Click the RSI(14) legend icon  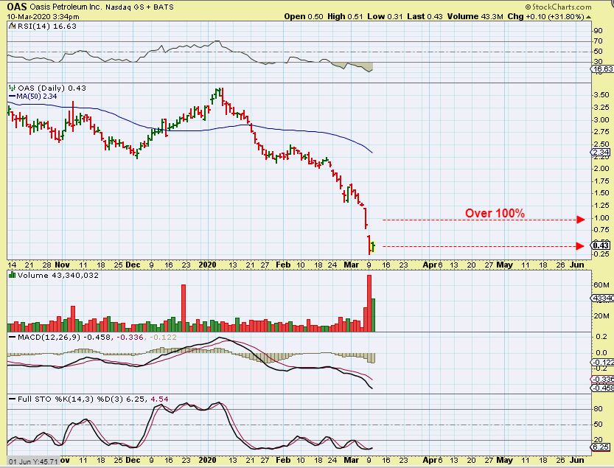[12, 27]
